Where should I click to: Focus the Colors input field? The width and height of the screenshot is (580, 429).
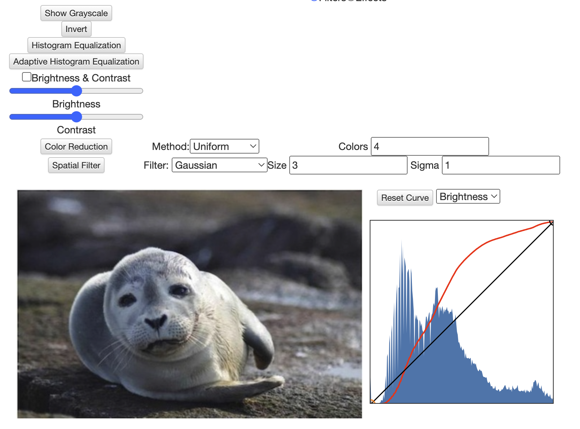pos(430,146)
